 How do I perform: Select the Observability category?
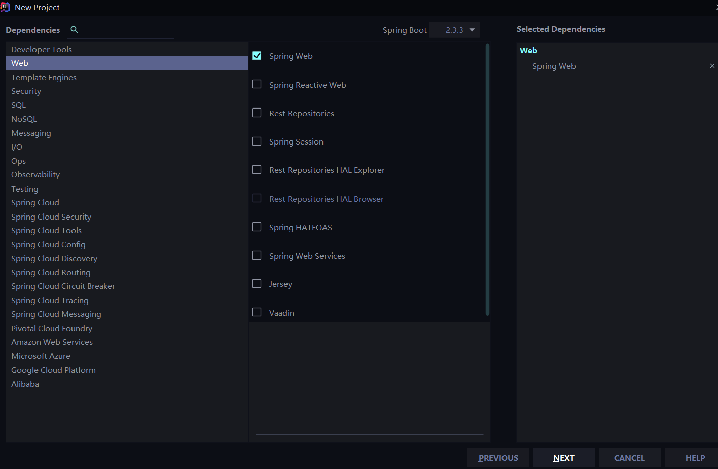(127, 174)
